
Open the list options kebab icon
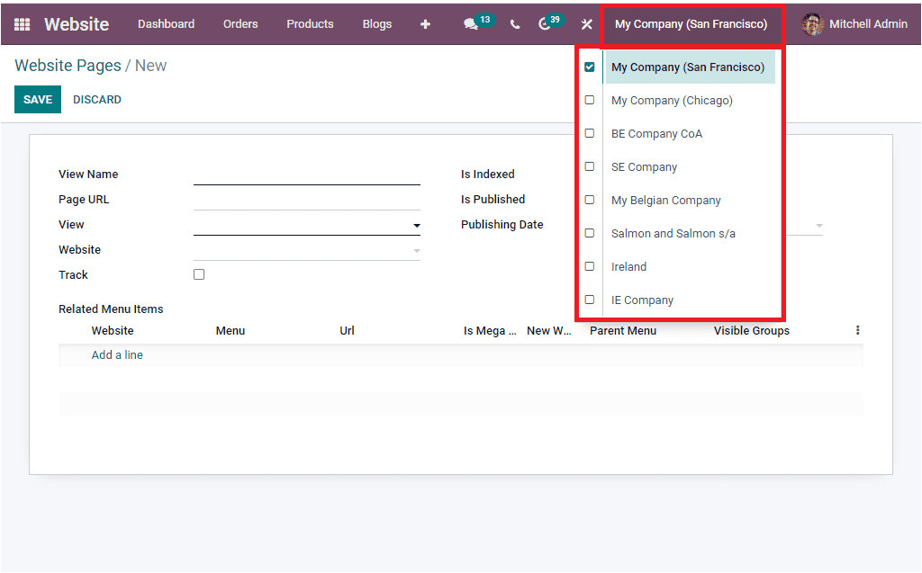click(x=857, y=330)
